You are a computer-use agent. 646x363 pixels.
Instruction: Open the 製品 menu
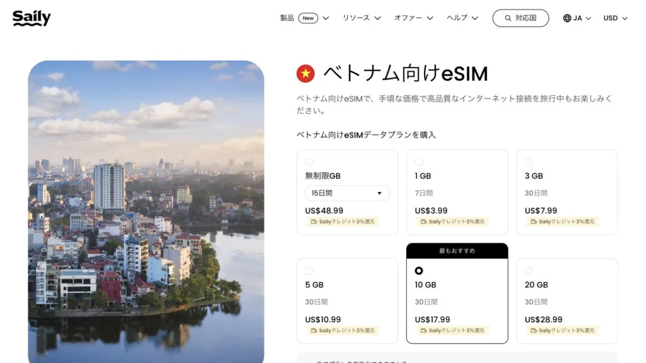(305, 18)
